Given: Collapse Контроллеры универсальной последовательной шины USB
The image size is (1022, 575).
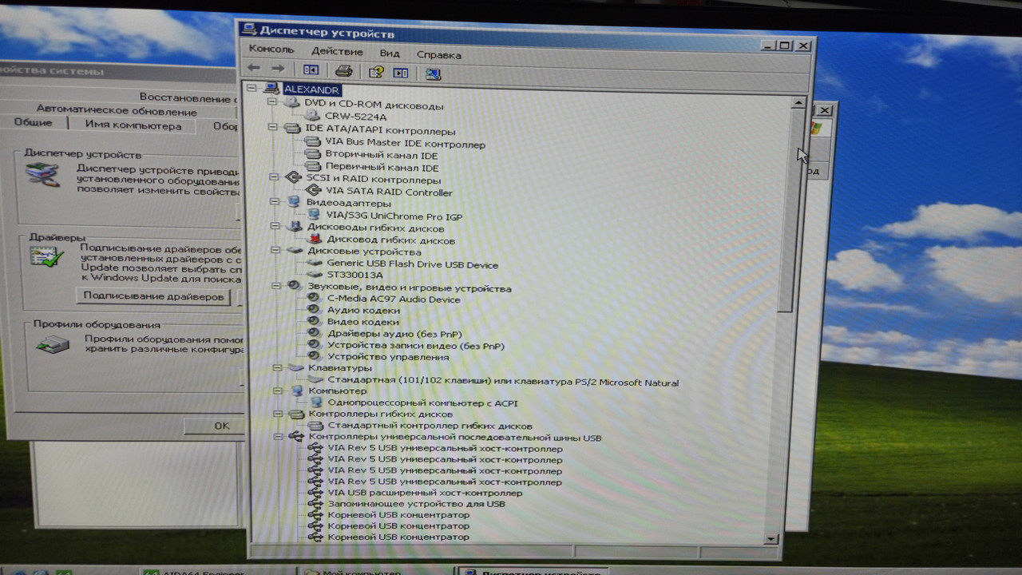Looking at the screenshot, I should (278, 437).
